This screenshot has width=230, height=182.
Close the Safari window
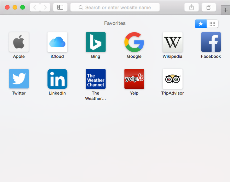point(7,7)
